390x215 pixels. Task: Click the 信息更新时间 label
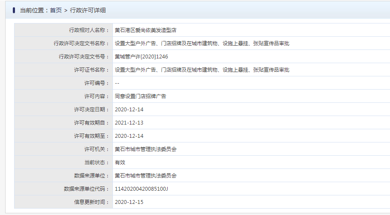(92, 202)
